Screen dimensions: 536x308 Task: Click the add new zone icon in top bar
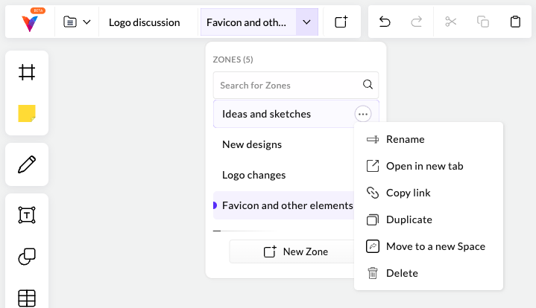click(x=341, y=22)
